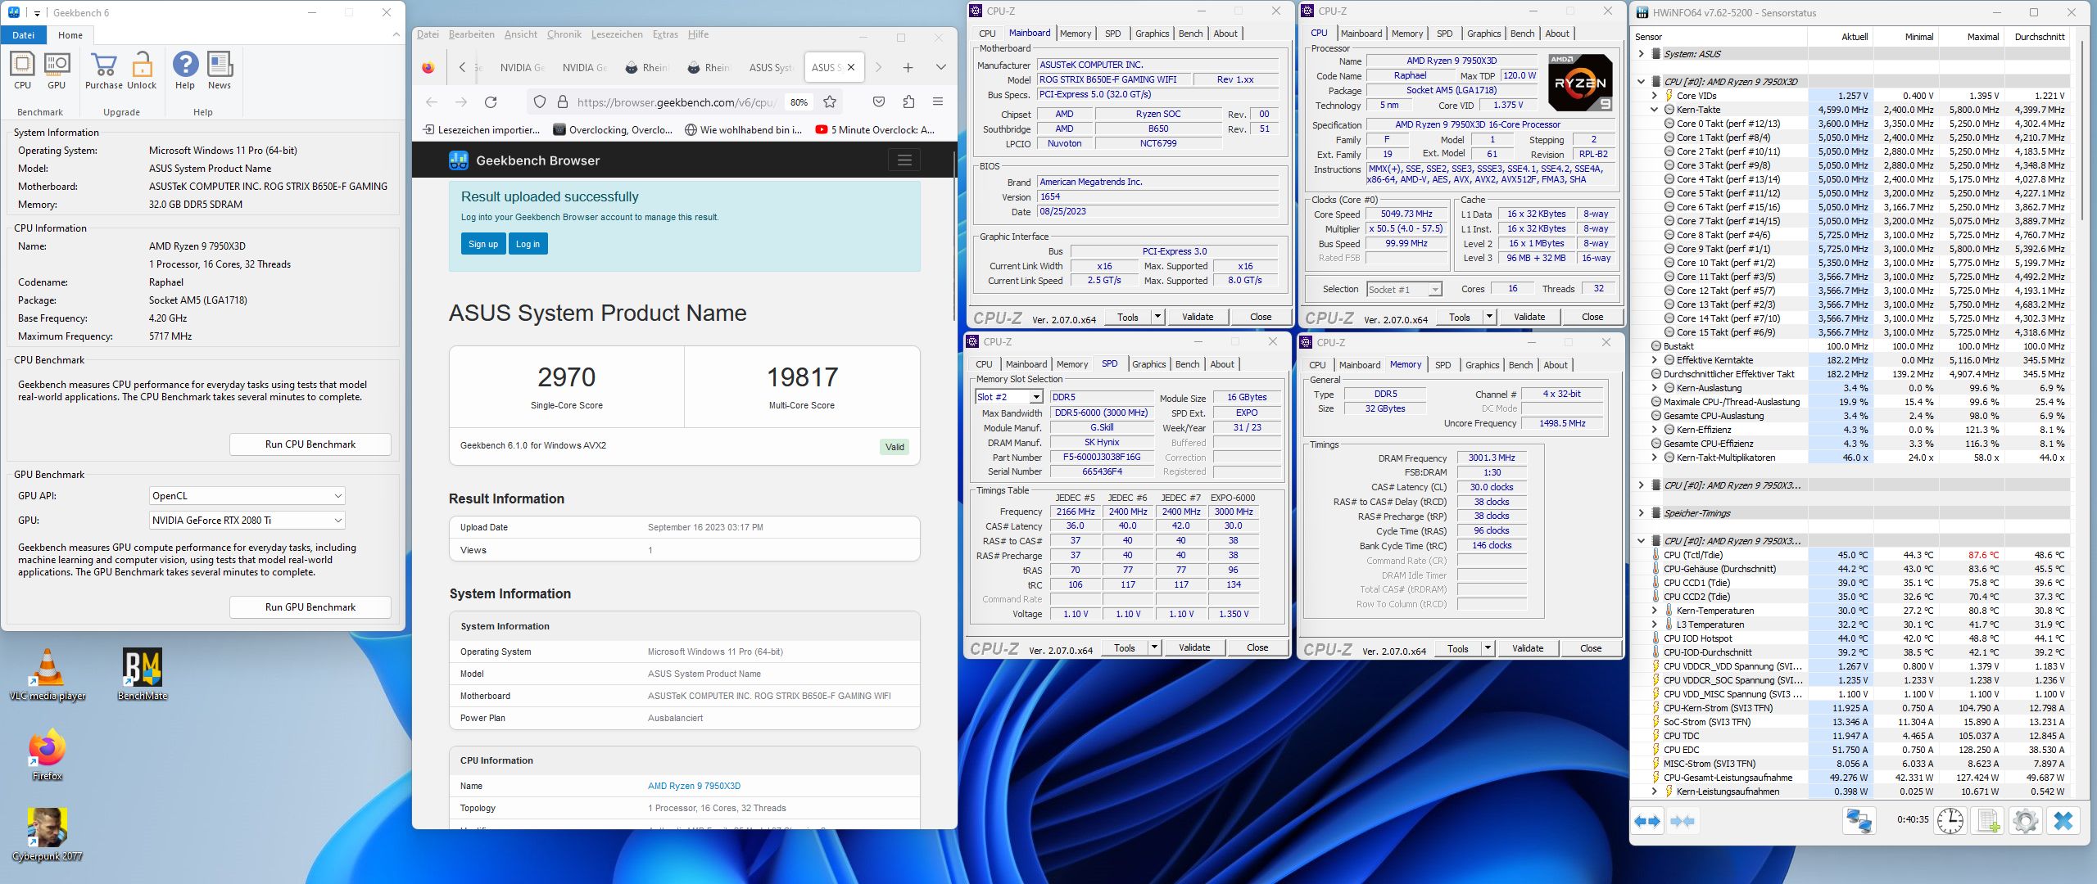The image size is (2097, 884).
Task: Expand the Core VIDs node in HWiNFO
Action: (1654, 96)
